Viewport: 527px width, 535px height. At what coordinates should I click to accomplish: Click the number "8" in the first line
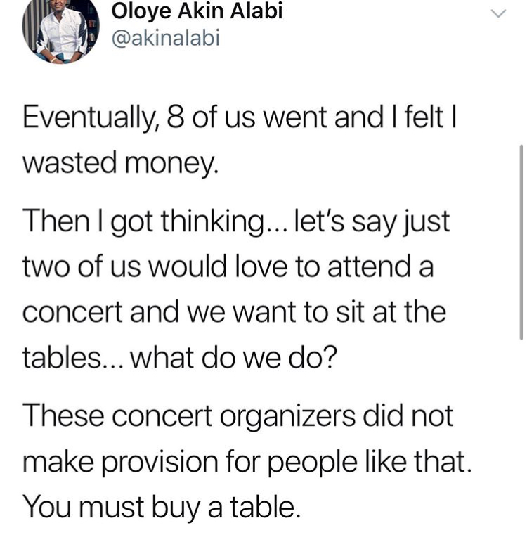[x=176, y=117]
